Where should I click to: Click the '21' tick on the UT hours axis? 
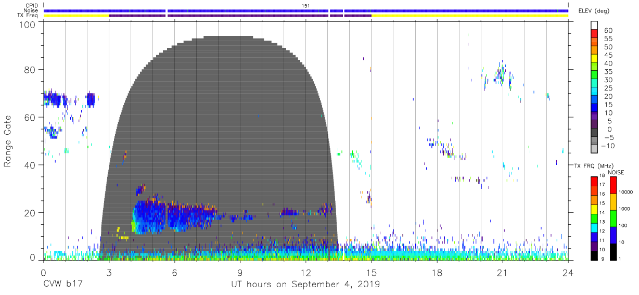[x=502, y=272]
